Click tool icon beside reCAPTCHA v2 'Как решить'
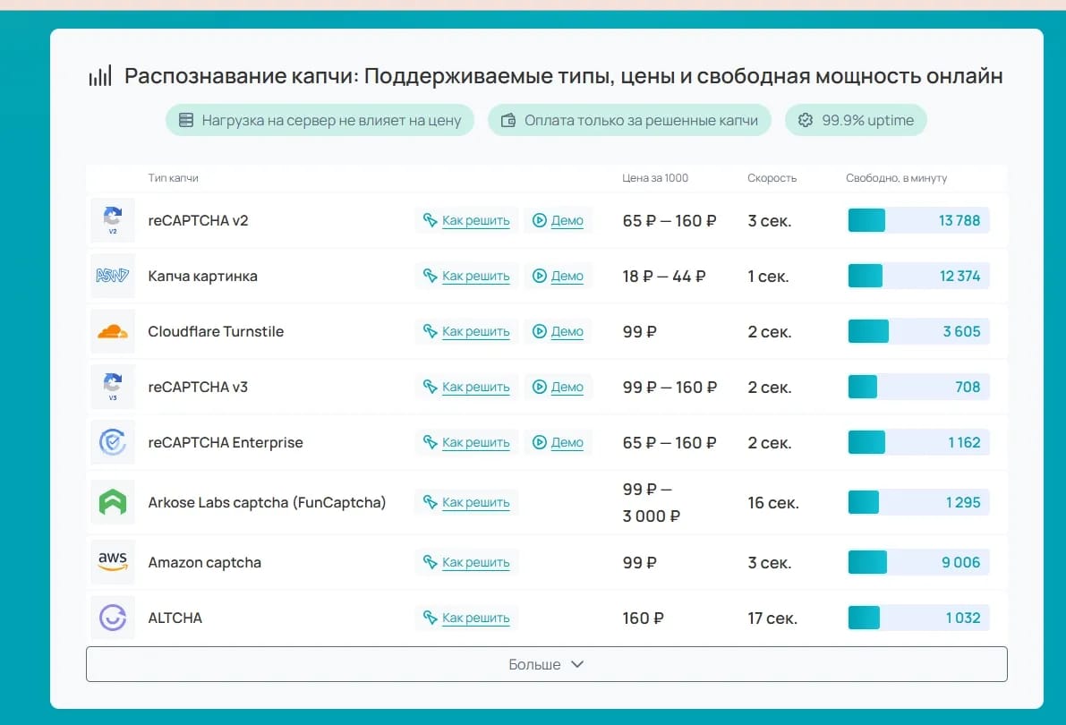The image size is (1066, 725). (430, 220)
